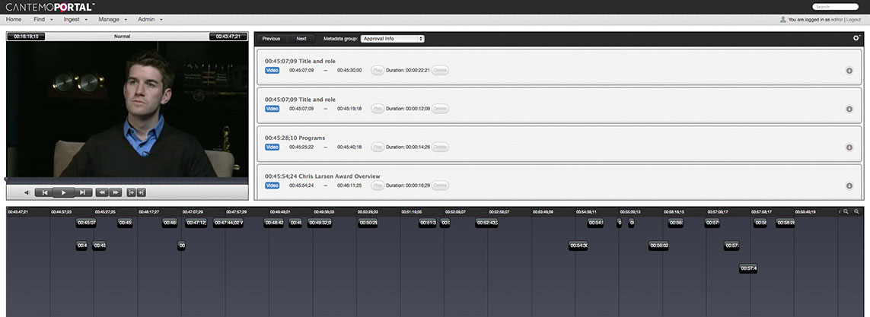The height and width of the screenshot is (317, 870).
Task: Open the Find menu
Action: click(43, 20)
